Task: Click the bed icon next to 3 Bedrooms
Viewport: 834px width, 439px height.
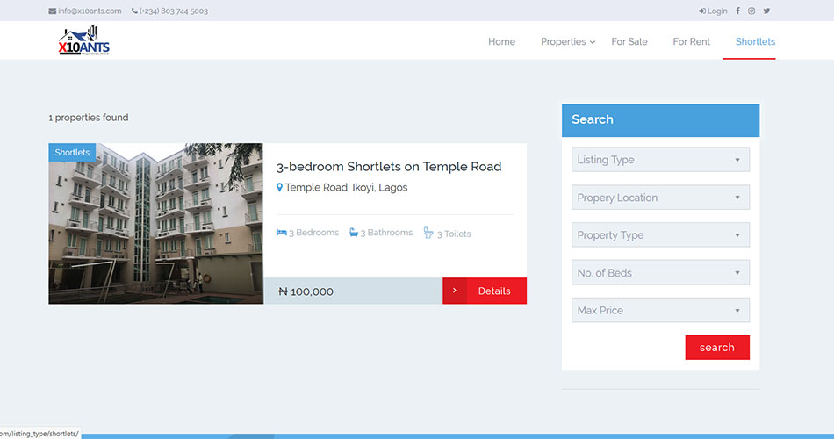Action: point(282,233)
